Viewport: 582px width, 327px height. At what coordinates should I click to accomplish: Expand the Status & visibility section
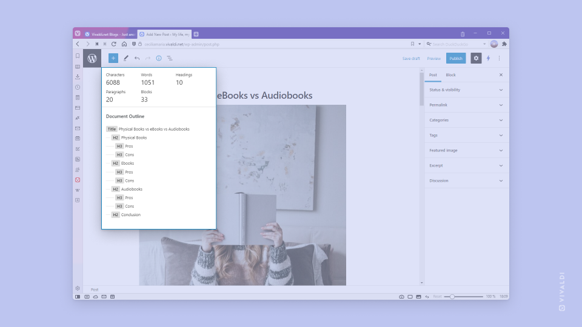pyautogui.click(x=467, y=90)
